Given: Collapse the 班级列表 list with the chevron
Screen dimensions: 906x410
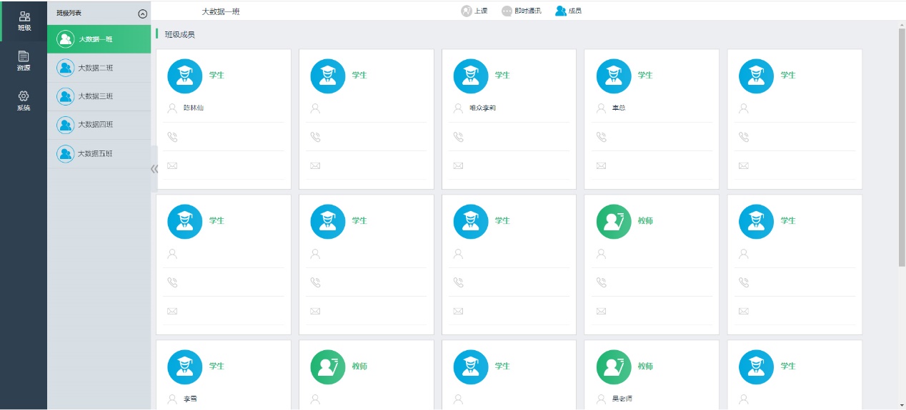Looking at the screenshot, I should [143, 14].
